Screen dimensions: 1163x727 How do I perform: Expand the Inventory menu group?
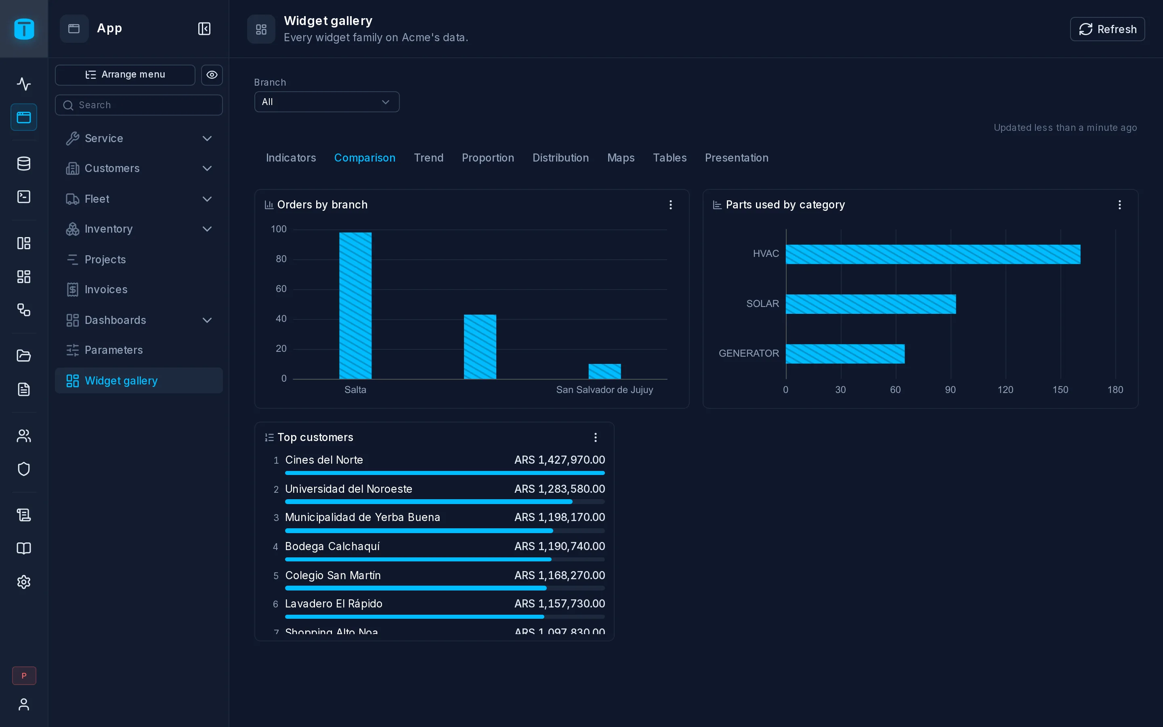(x=139, y=229)
